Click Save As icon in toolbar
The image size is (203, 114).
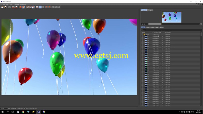tap(5, 7)
